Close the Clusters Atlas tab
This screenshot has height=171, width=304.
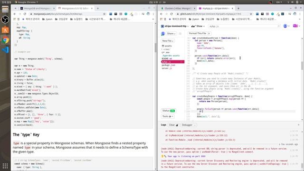[x=194, y=9]
